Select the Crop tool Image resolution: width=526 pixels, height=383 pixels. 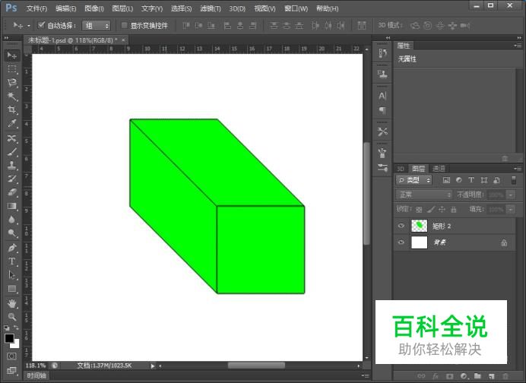click(x=12, y=110)
